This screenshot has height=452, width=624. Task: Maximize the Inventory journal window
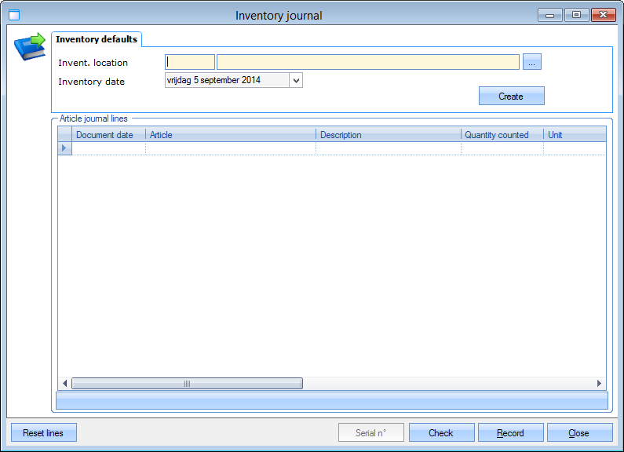tap(577, 15)
